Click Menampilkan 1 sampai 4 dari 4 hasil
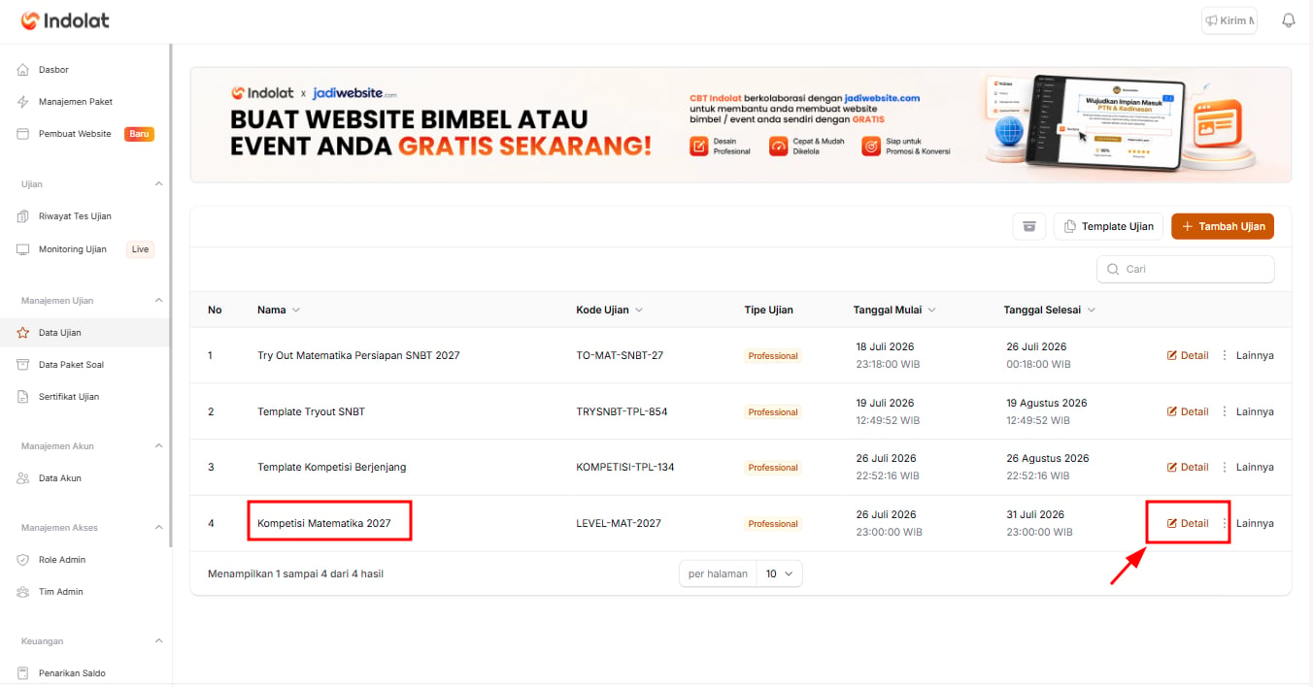This screenshot has width=1313, height=687. pos(295,573)
